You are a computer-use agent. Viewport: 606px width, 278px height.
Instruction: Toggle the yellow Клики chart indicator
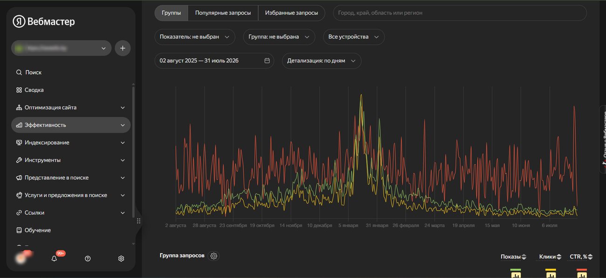tap(551, 273)
